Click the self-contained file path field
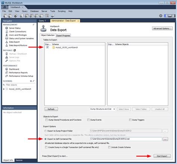177x164 pixels. point(126,139)
